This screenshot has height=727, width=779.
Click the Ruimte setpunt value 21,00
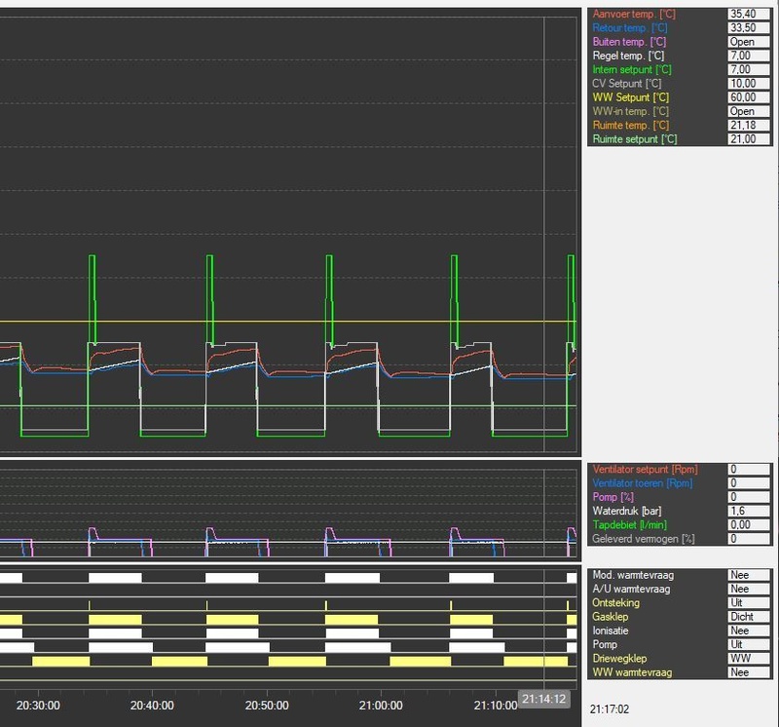(749, 139)
